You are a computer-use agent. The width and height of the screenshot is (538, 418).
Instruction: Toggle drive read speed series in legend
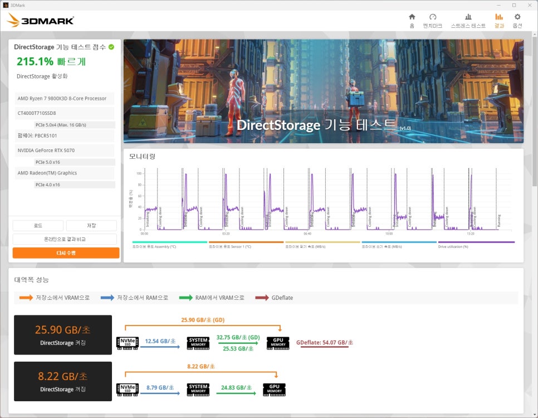(322, 245)
